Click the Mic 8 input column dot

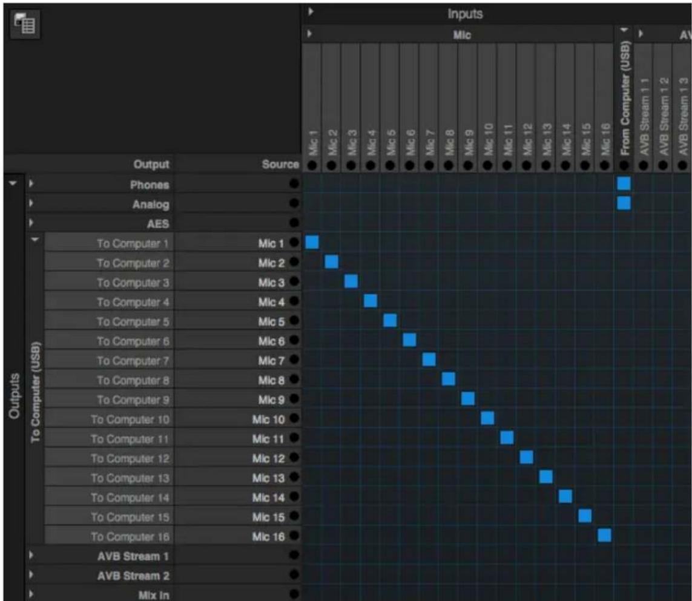point(449,165)
